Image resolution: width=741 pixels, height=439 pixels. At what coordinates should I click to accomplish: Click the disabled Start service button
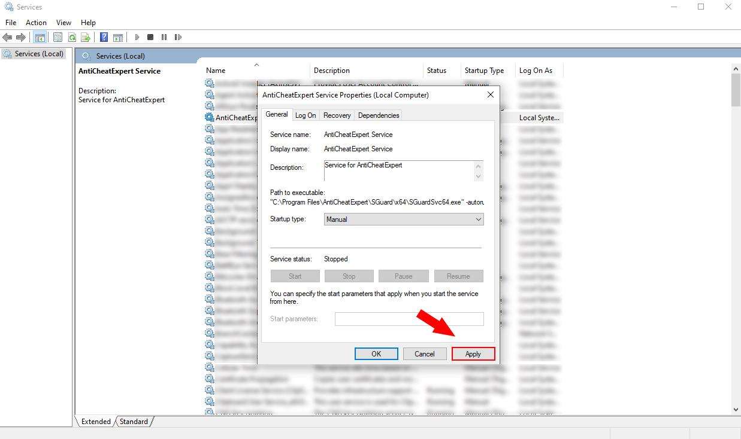coord(295,276)
